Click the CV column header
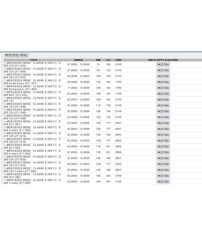The height and width of the screenshot is (236, 202). click(108, 60)
